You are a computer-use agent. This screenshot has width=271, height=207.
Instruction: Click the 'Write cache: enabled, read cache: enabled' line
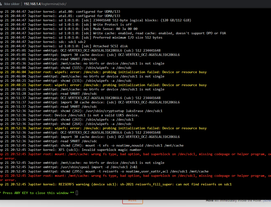pos(113,33)
